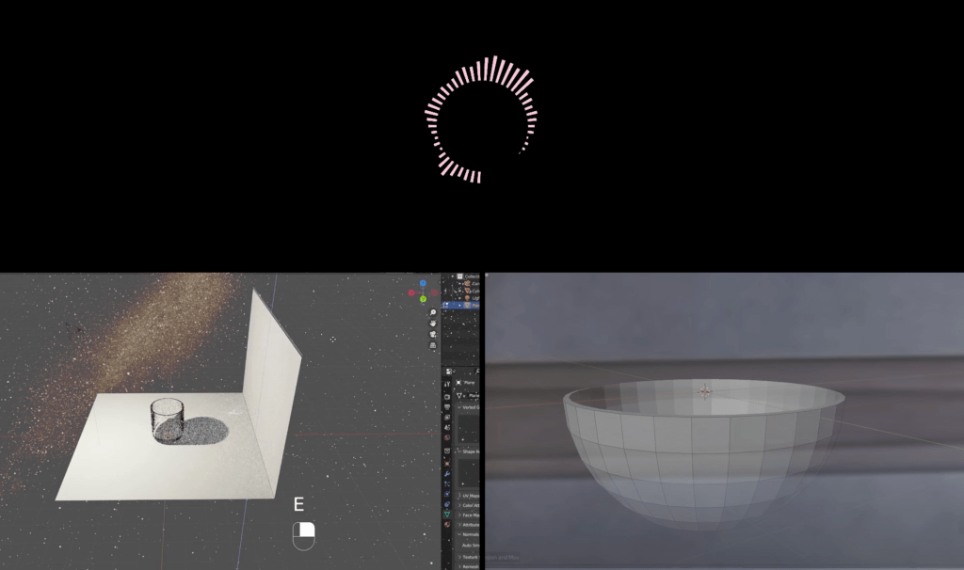Collapse the Normals panel

point(467,534)
